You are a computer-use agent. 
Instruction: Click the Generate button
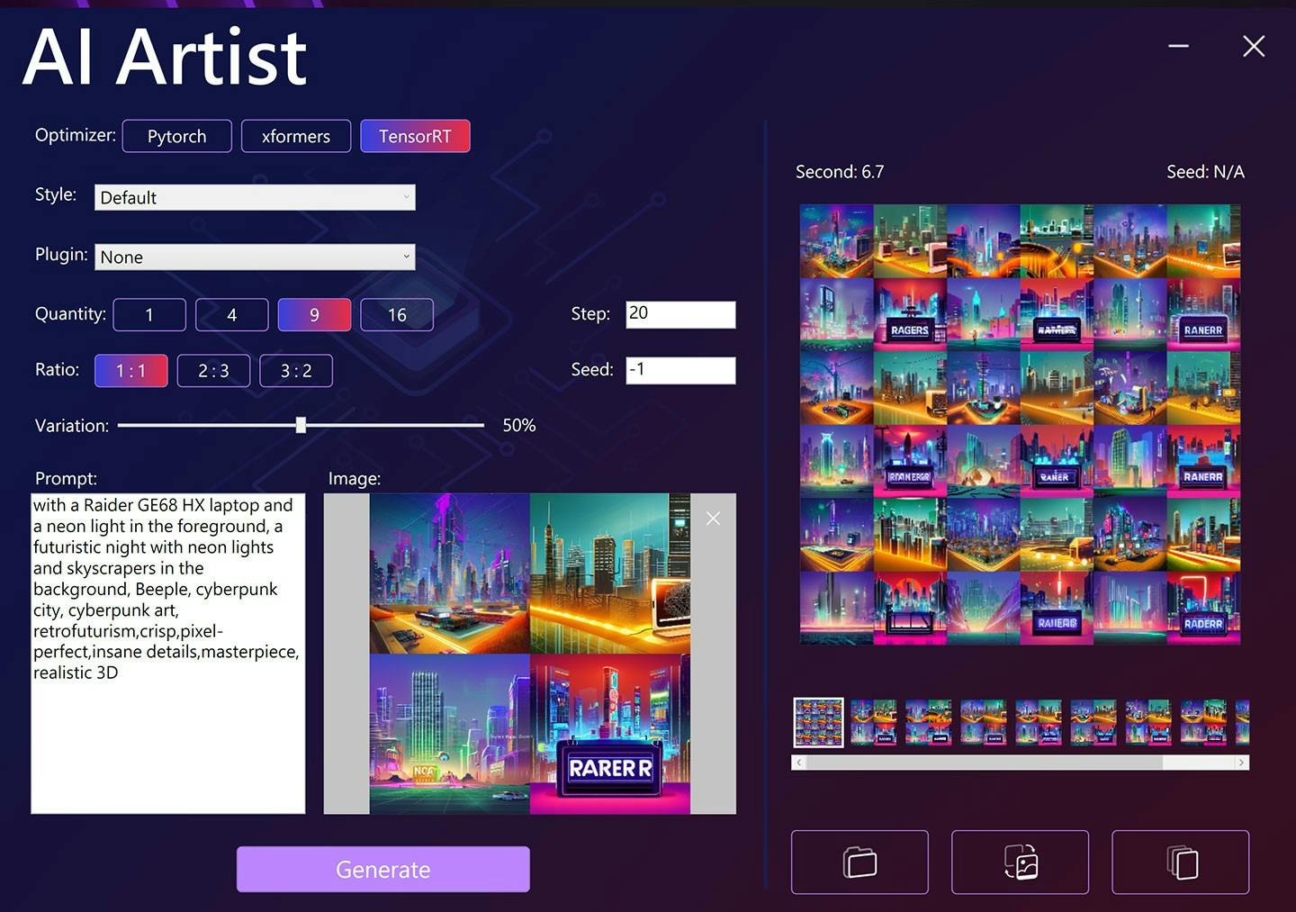(x=383, y=869)
